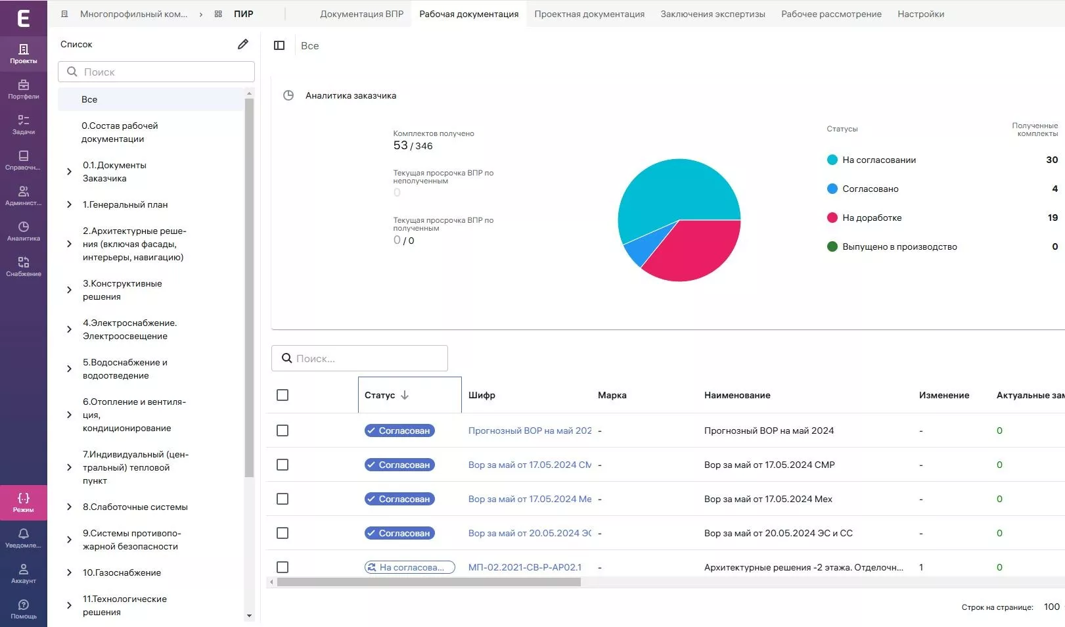Image resolution: width=1065 pixels, height=627 pixels.
Task: Toggle the side panel layout icon
Action: tap(279, 45)
